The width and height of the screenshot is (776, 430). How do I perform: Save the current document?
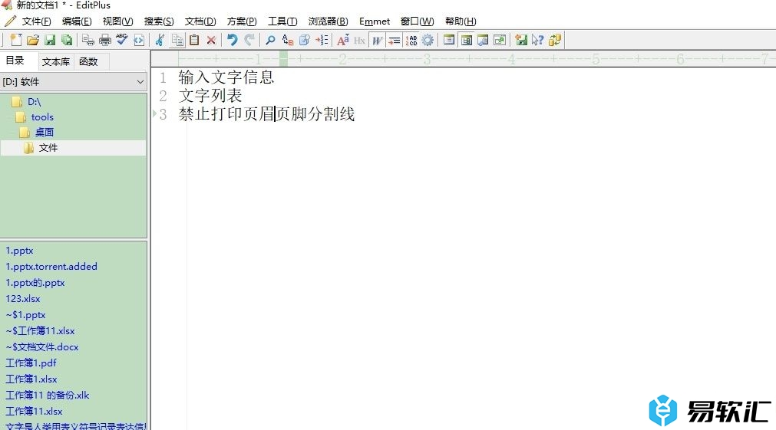pyautogui.click(x=50, y=40)
